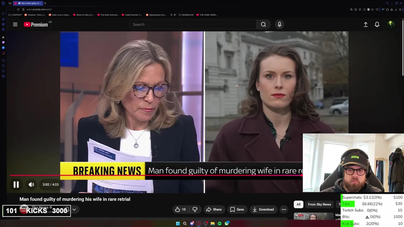This screenshot has height=227, width=404.
Task: Save the video to a playlist
Action: (237, 209)
